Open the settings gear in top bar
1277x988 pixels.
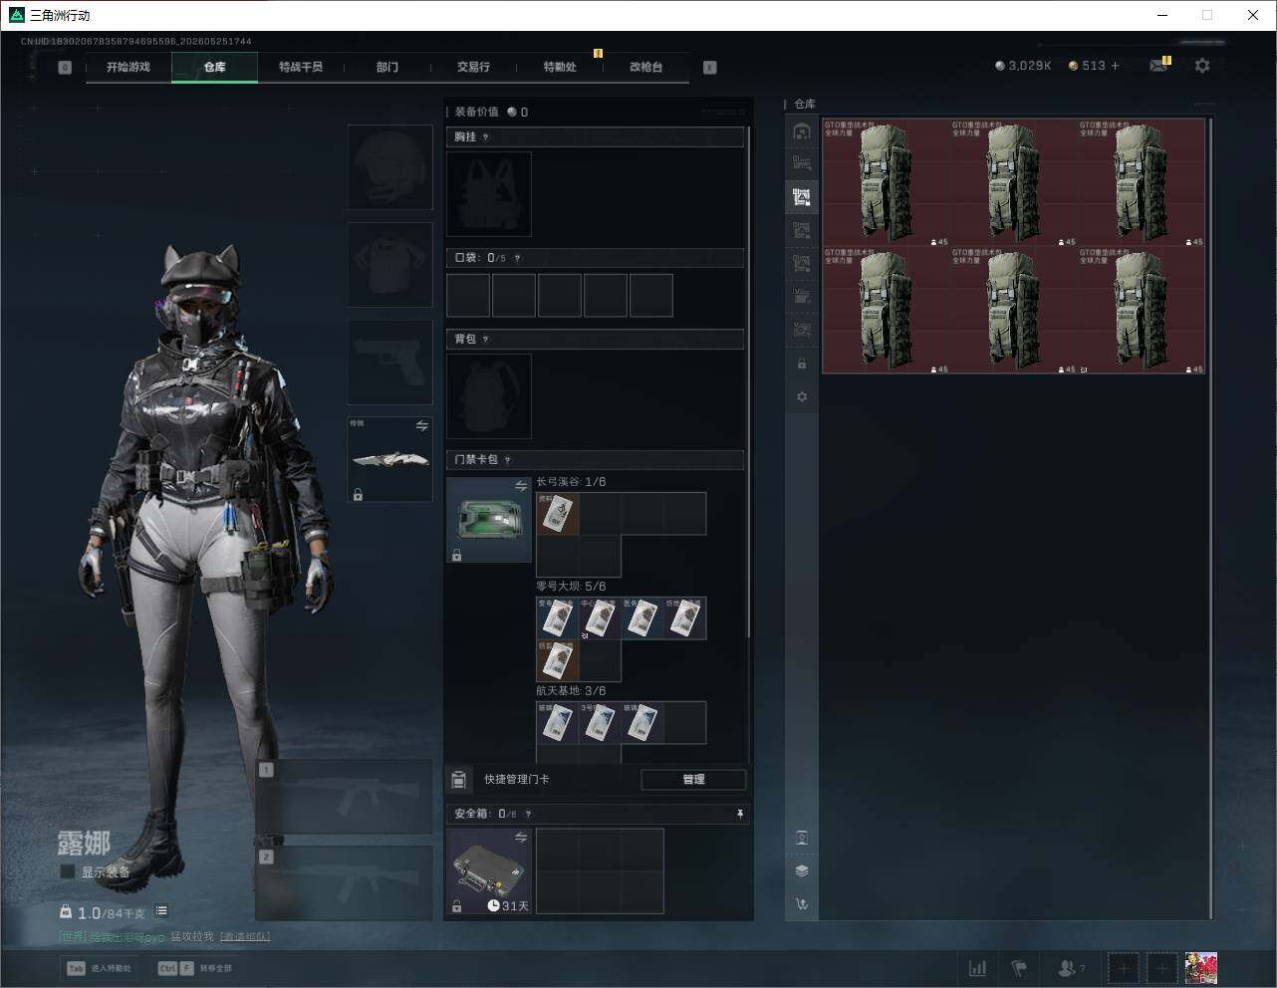(1202, 66)
